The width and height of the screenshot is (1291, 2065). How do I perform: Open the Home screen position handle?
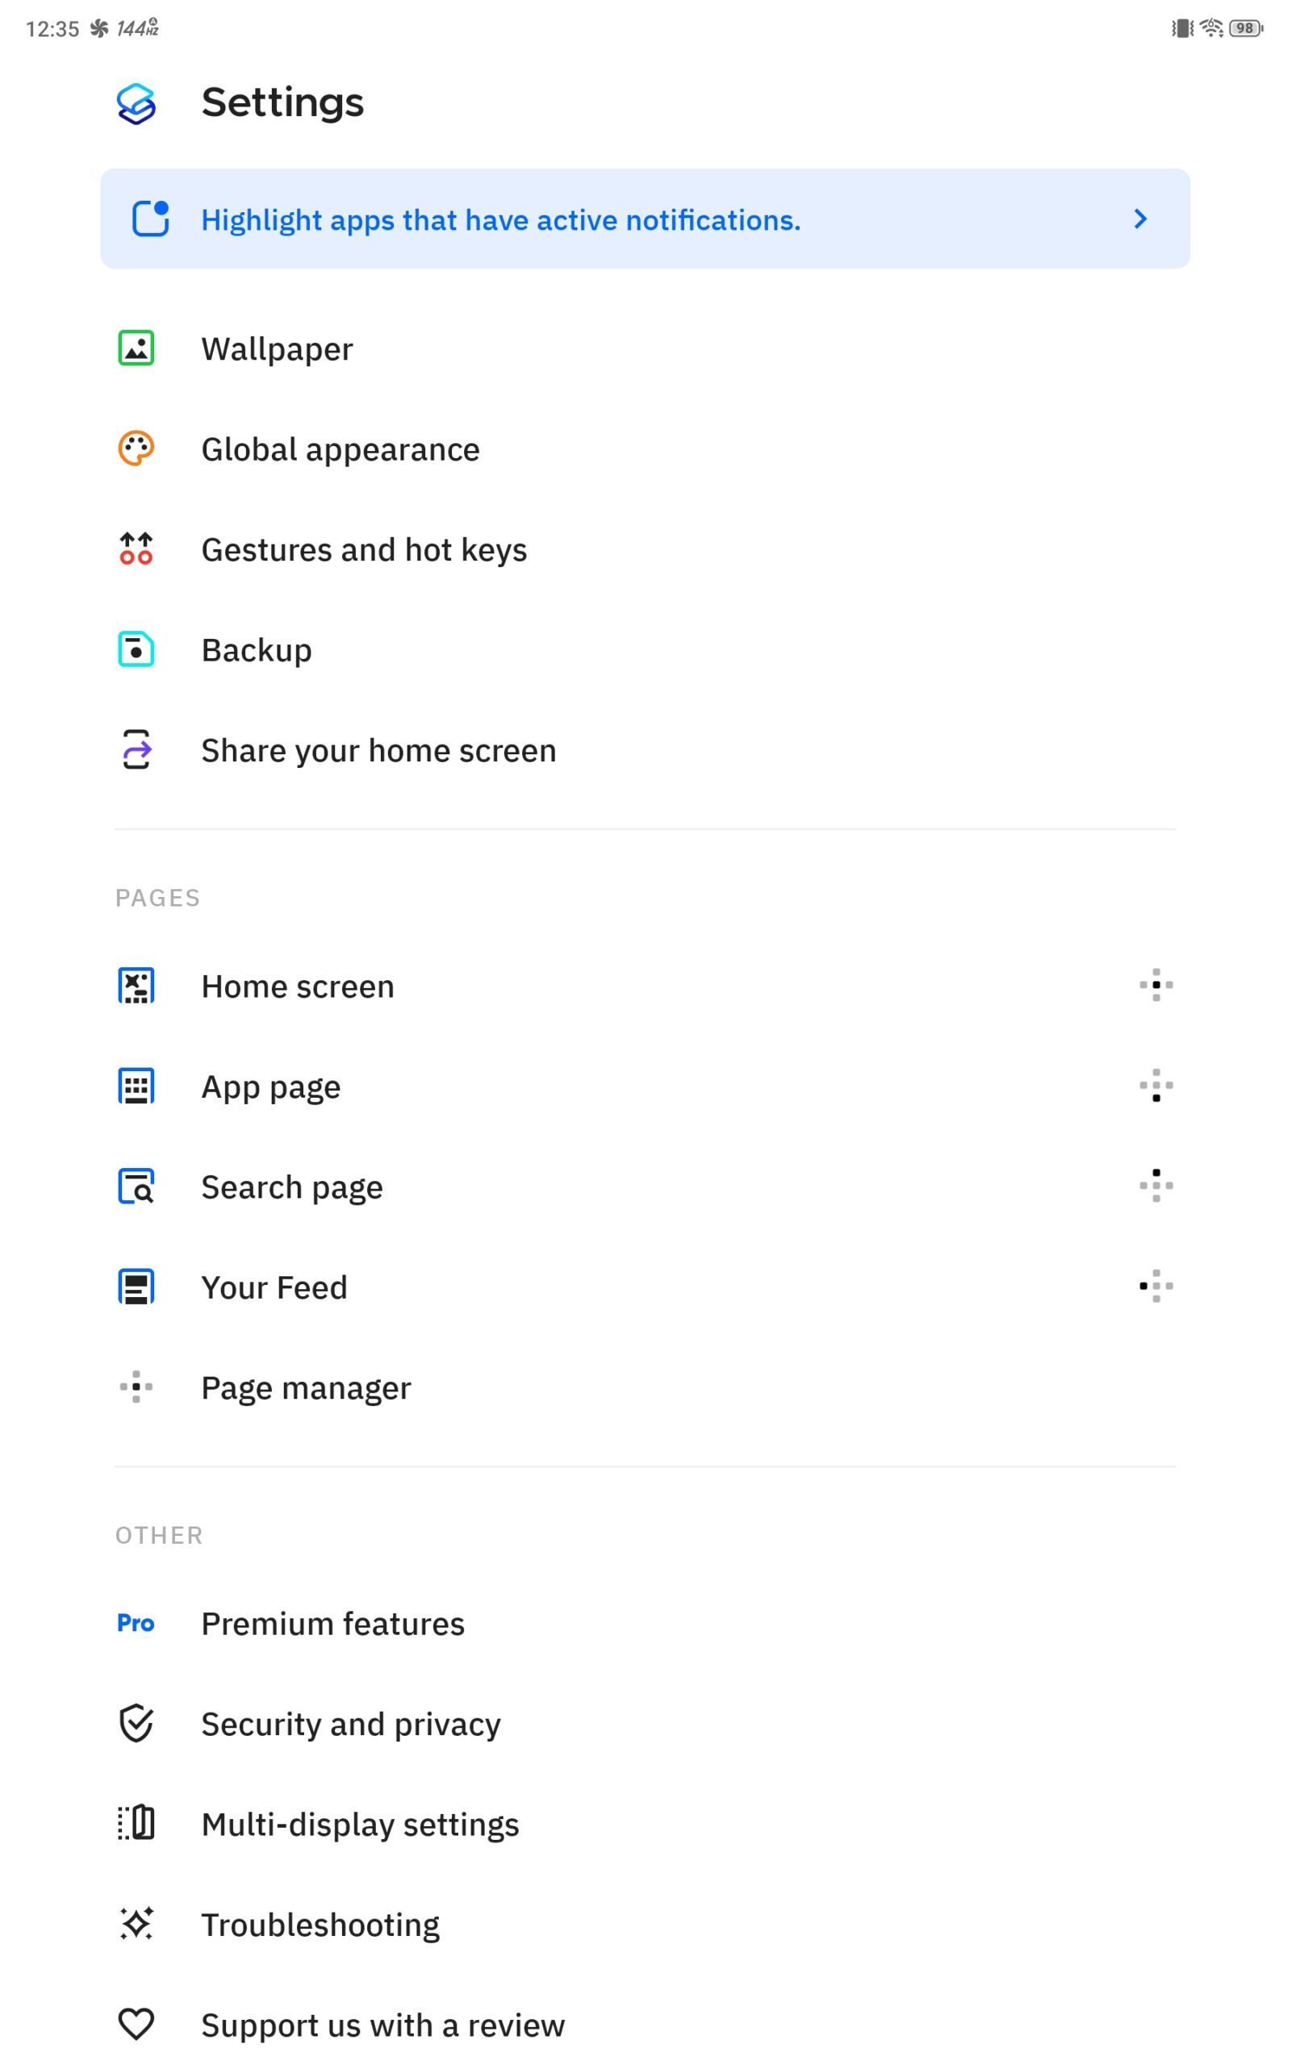[1157, 986]
